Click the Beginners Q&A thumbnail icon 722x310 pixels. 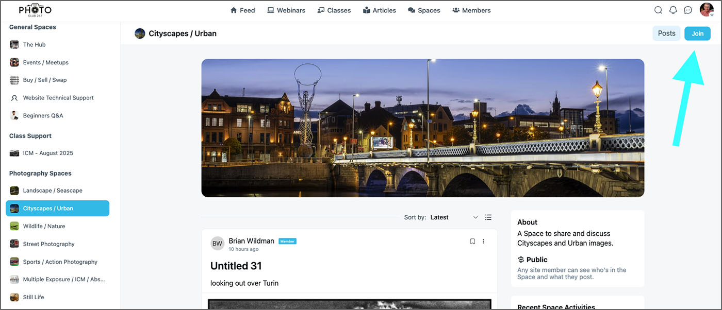(x=14, y=115)
